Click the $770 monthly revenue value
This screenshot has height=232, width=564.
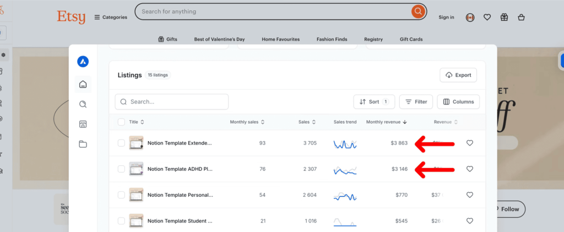click(402, 195)
